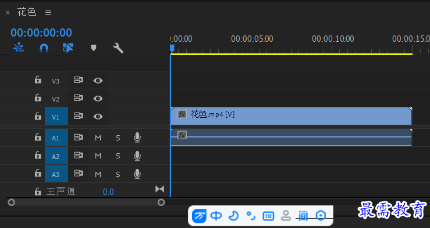
Task: Lock the A2 audio track
Action: pyautogui.click(x=38, y=155)
